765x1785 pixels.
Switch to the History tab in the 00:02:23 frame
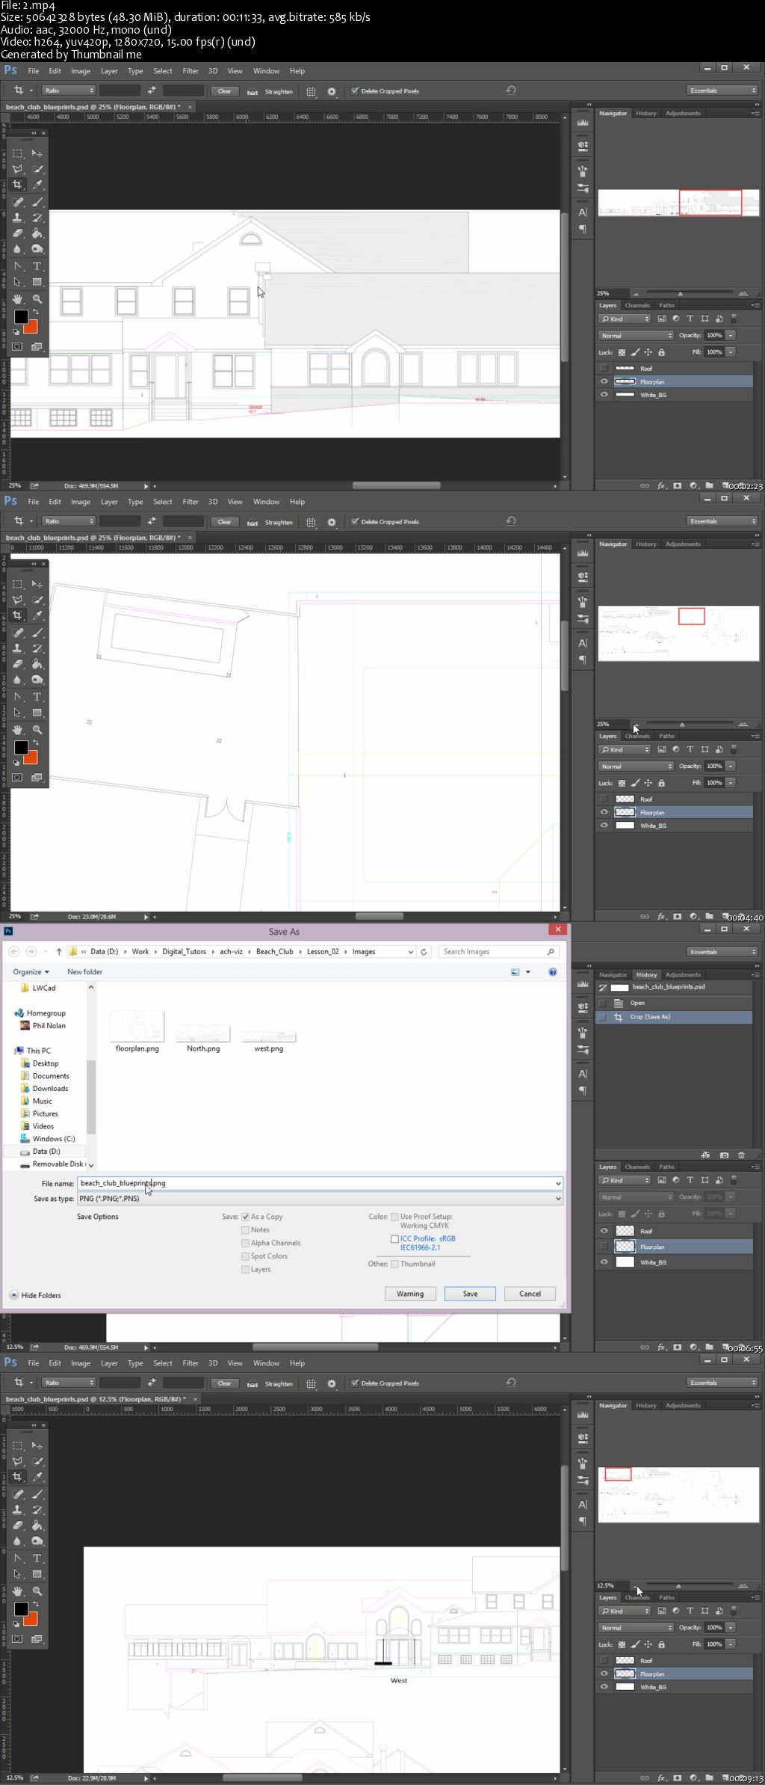coord(646,114)
